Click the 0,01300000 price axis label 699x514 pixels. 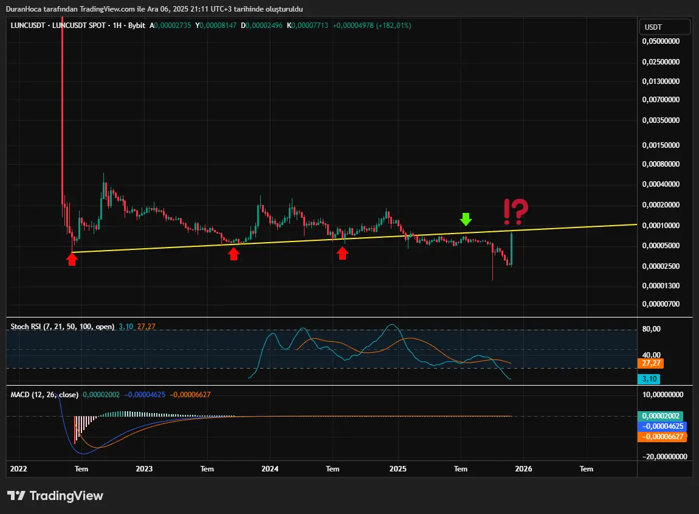[x=661, y=81]
